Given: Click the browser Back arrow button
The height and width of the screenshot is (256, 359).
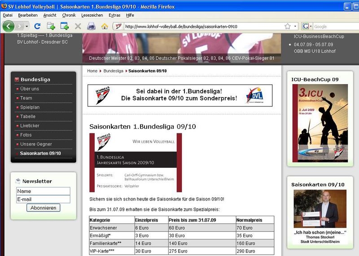Looking at the screenshot, I should [9, 26].
